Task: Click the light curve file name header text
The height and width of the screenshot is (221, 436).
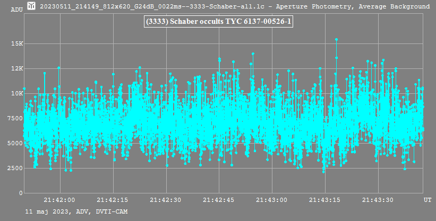Action: (x=235, y=6)
